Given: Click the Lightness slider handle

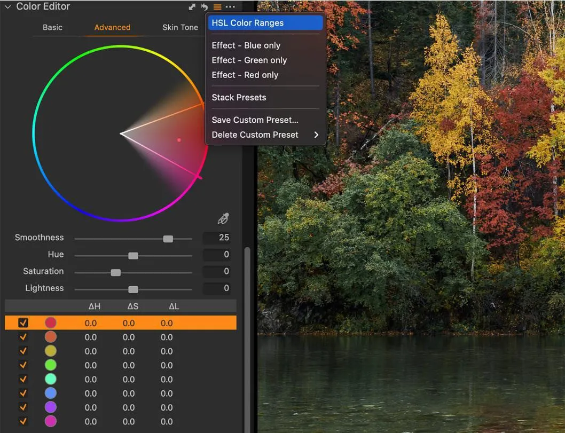Looking at the screenshot, I should (134, 289).
